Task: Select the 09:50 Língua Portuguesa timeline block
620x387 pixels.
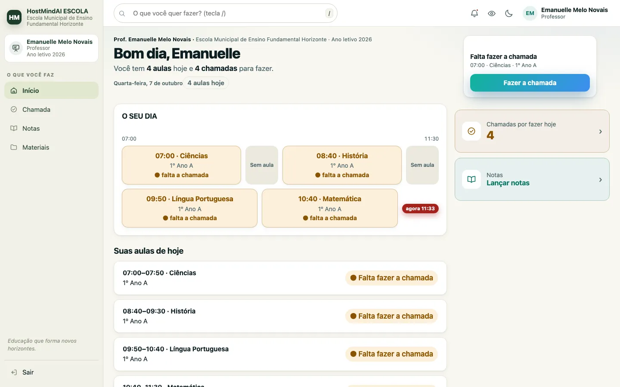Action: (x=189, y=208)
